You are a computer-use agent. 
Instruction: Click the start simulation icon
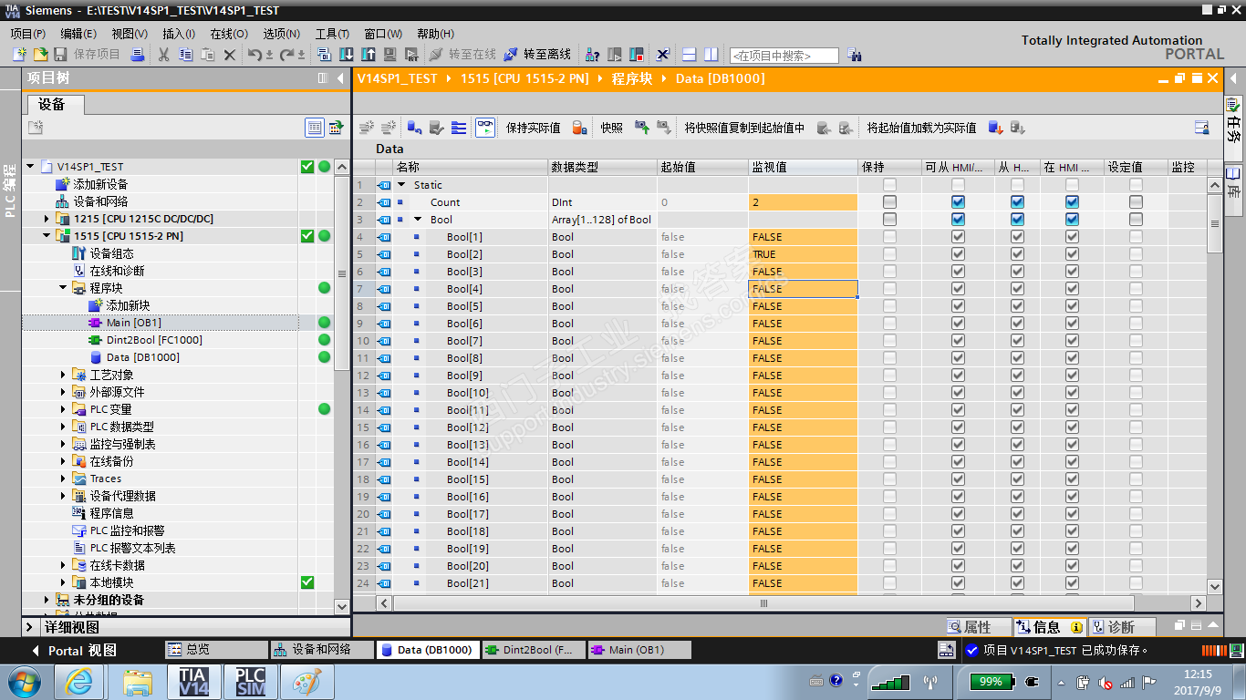(x=390, y=55)
